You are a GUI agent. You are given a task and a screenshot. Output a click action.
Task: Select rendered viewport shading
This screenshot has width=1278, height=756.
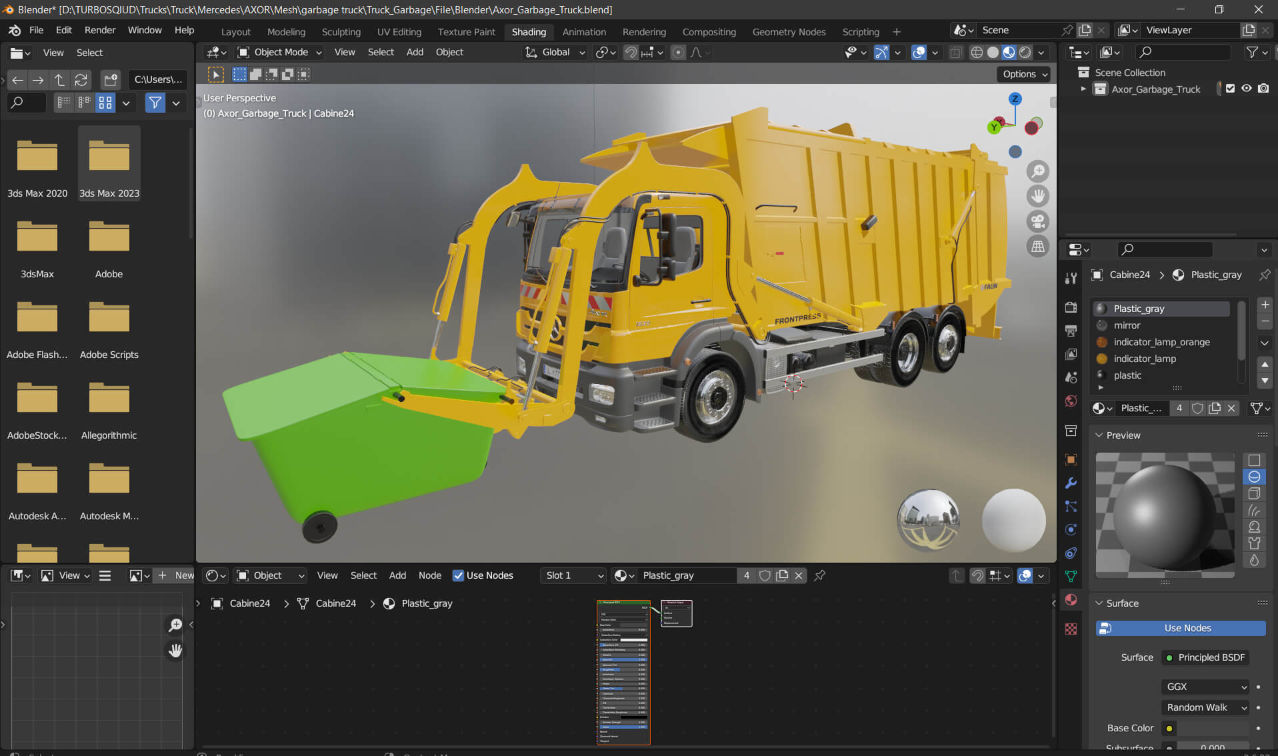[1025, 52]
